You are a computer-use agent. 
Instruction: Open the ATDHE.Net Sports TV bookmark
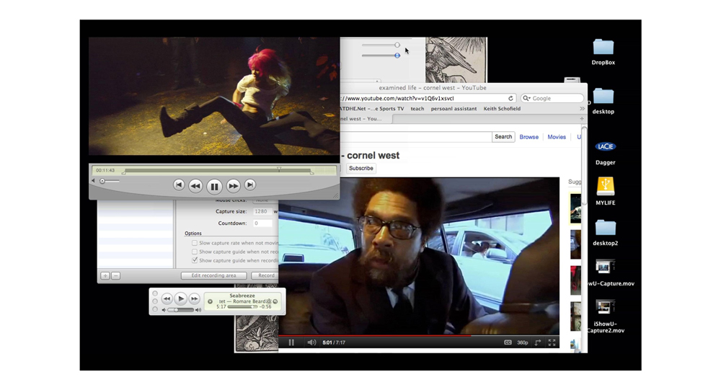point(372,109)
